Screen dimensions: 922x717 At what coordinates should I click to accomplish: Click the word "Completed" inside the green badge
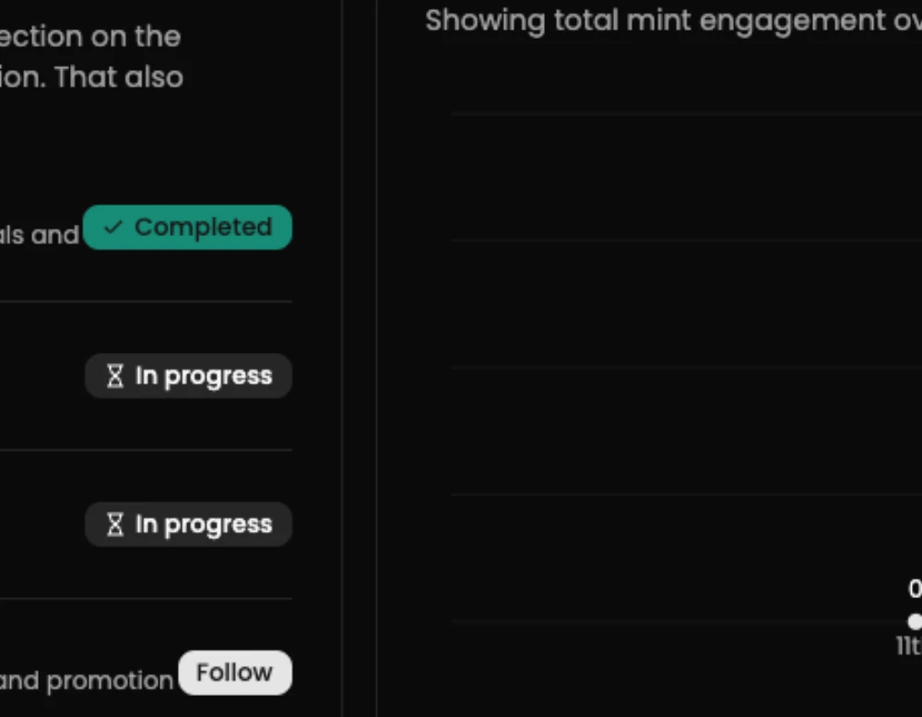pos(203,228)
